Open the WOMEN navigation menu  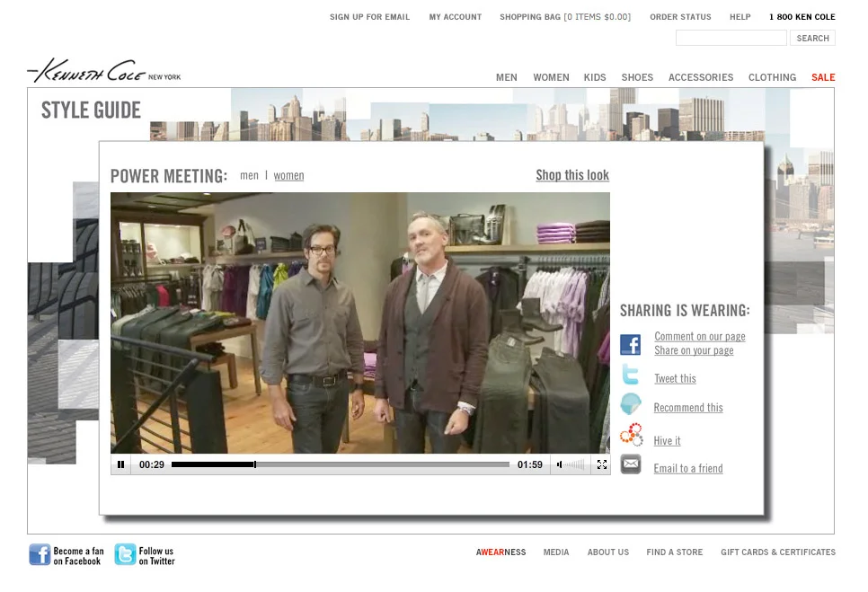tap(551, 77)
